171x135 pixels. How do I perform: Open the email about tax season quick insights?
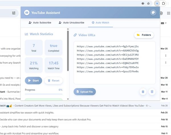click(85, 113)
